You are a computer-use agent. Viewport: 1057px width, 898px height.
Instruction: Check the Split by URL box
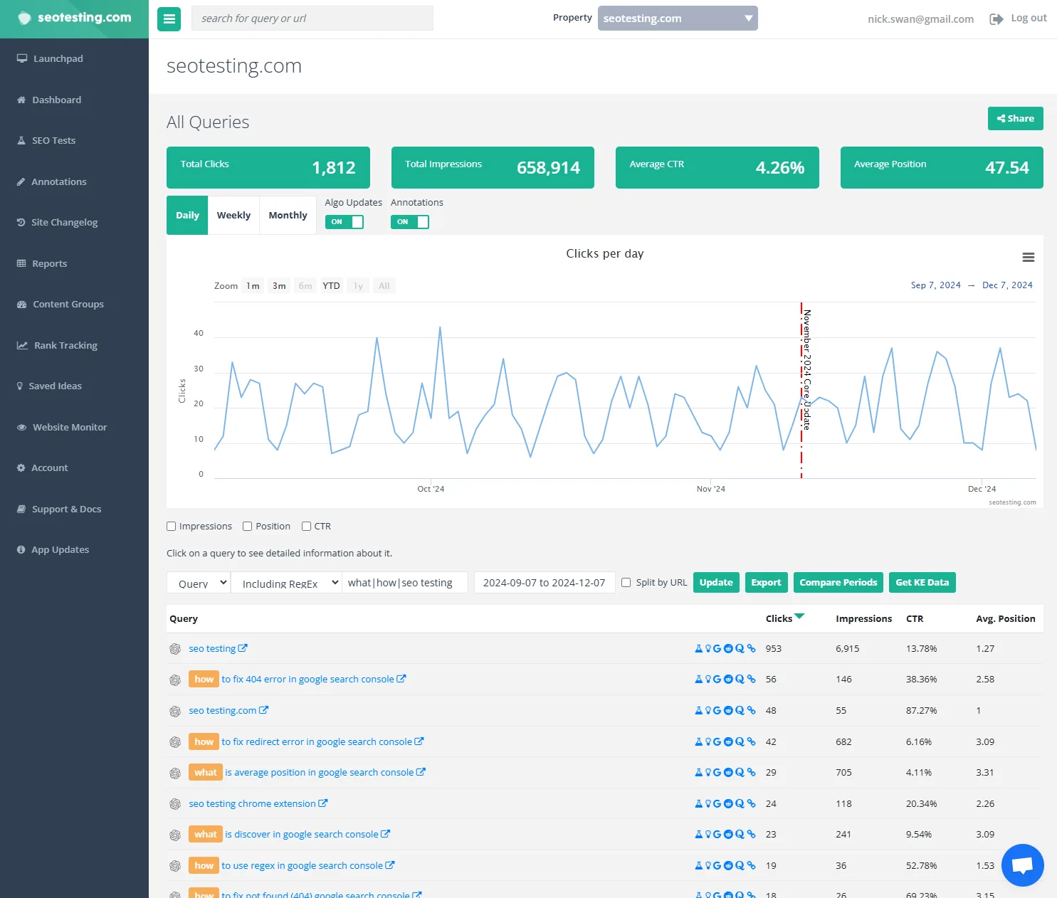626,583
